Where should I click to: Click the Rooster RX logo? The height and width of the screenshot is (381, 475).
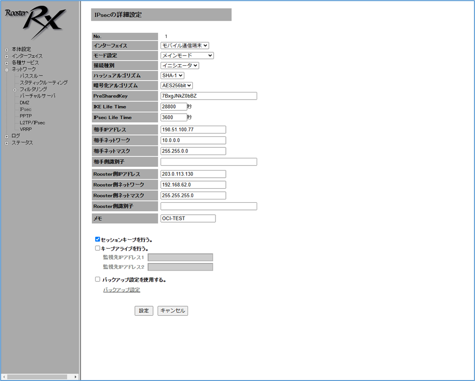pos(36,21)
